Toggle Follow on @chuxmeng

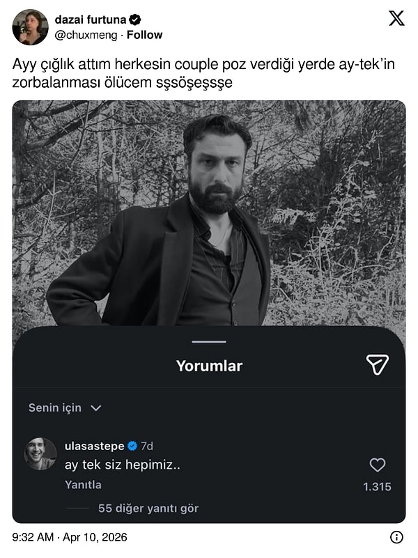pos(144,33)
